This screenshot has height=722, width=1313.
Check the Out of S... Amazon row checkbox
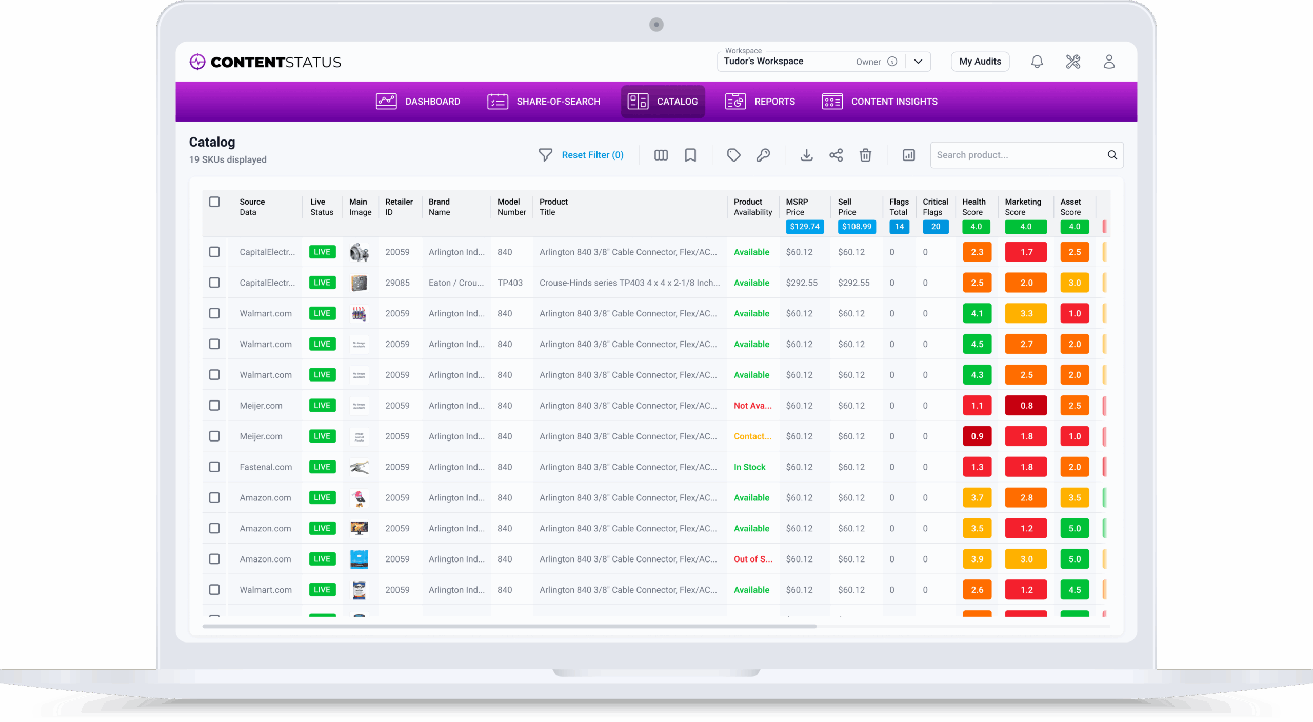point(214,559)
